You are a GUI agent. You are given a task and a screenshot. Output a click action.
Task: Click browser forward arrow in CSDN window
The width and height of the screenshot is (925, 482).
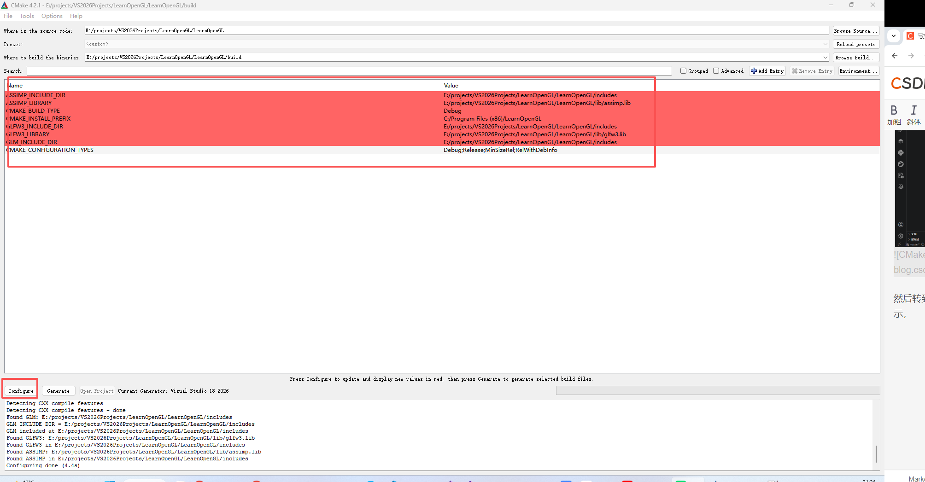(911, 56)
